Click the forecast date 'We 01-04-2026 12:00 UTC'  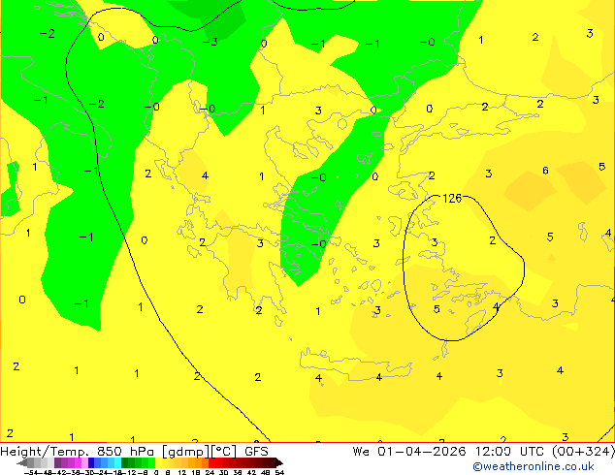point(448,452)
